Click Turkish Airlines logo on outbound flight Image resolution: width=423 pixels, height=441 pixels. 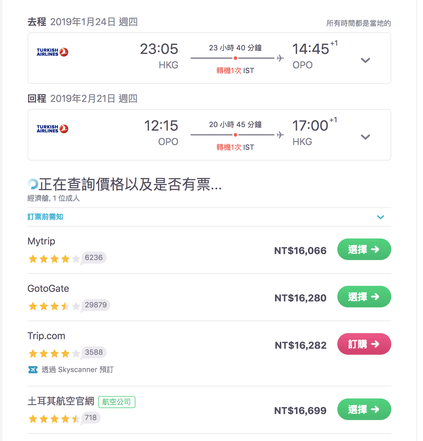click(52, 52)
